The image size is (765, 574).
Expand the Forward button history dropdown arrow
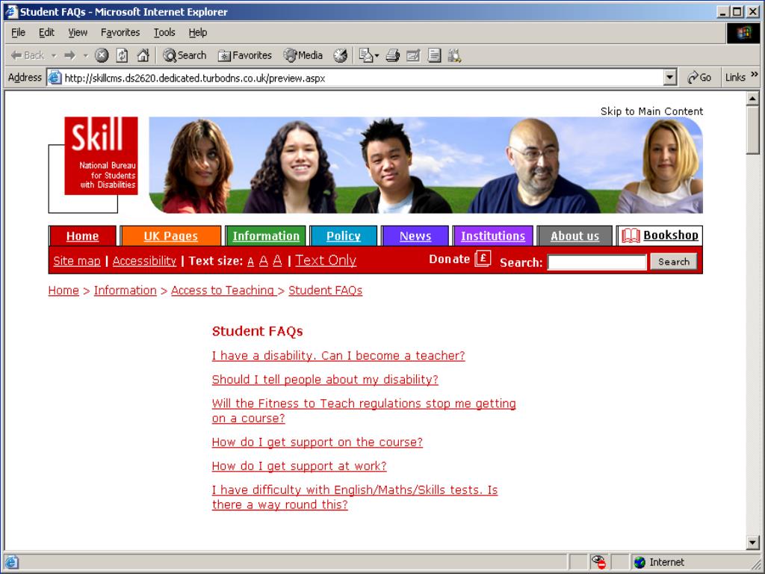coord(85,55)
